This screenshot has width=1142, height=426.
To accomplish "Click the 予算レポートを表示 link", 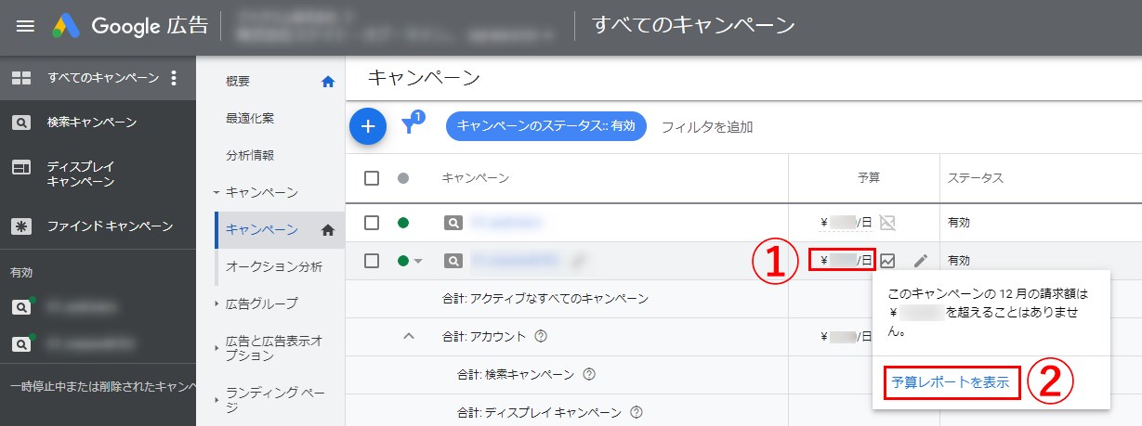I will (950, 382).
